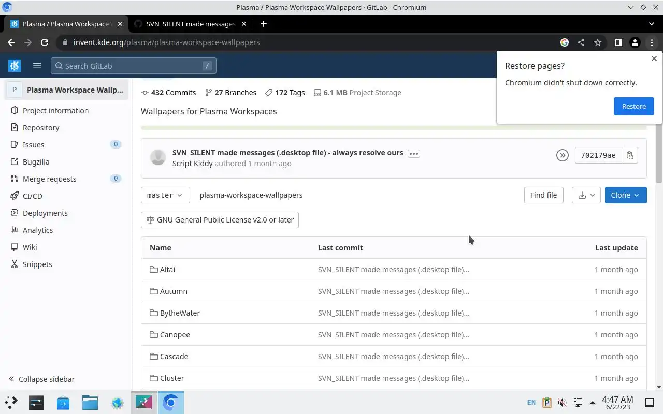663x414 pixels.
Task: Open 6.1 MB Project Storage link
Action: click(x=357, y=93)
